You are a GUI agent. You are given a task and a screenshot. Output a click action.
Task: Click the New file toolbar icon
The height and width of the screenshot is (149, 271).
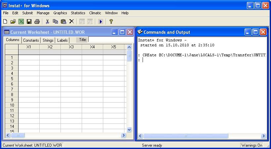click(5, 22)
